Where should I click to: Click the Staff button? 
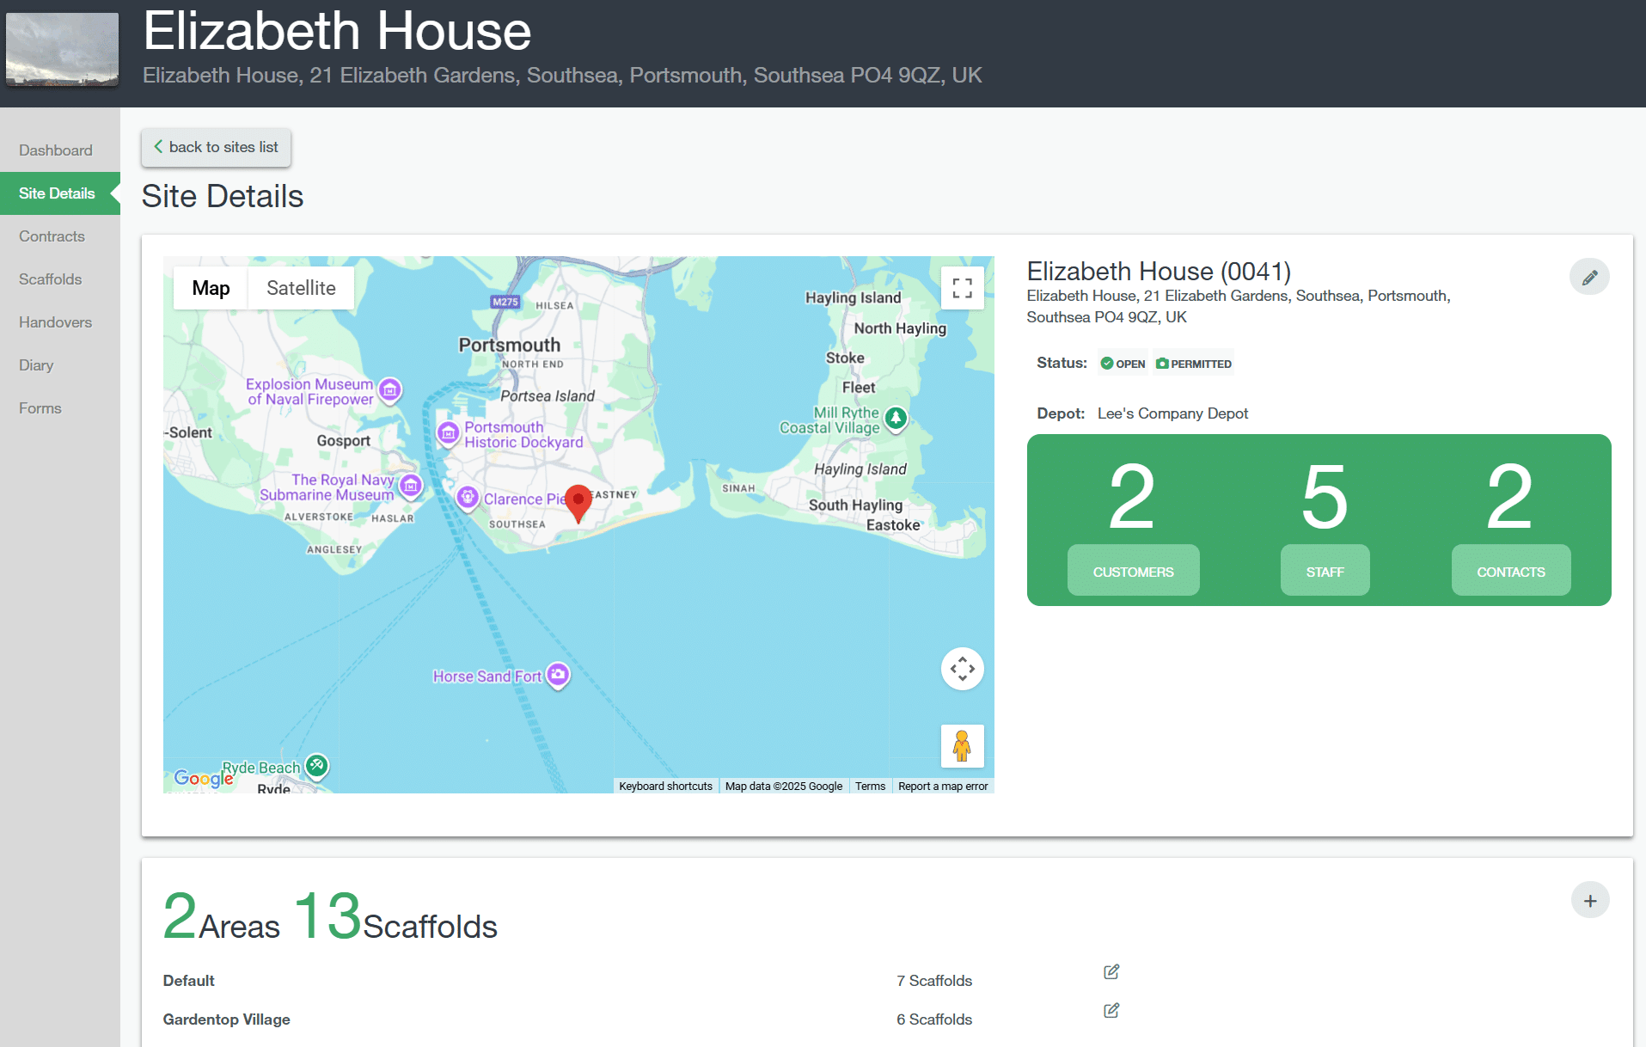pyautogui.click(x=1325, y=571)
